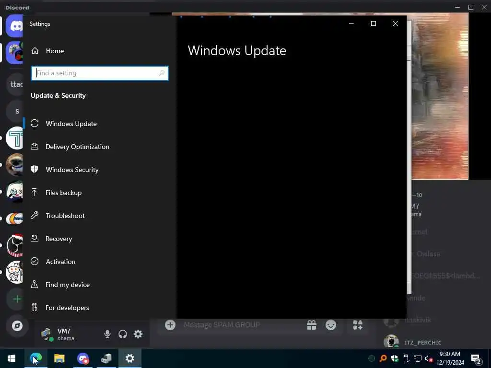Image resolution: width=491 pixels, height=368 pixels.
Task: Click the Home house icon
Action: [x=35, y=51]
